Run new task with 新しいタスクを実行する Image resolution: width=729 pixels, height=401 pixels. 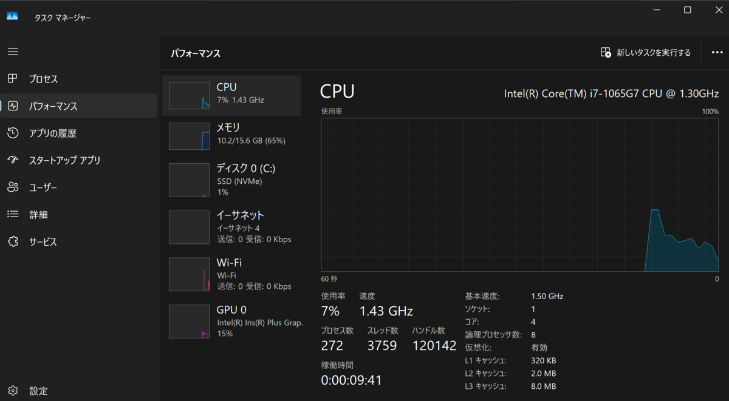tap(645, 53)
